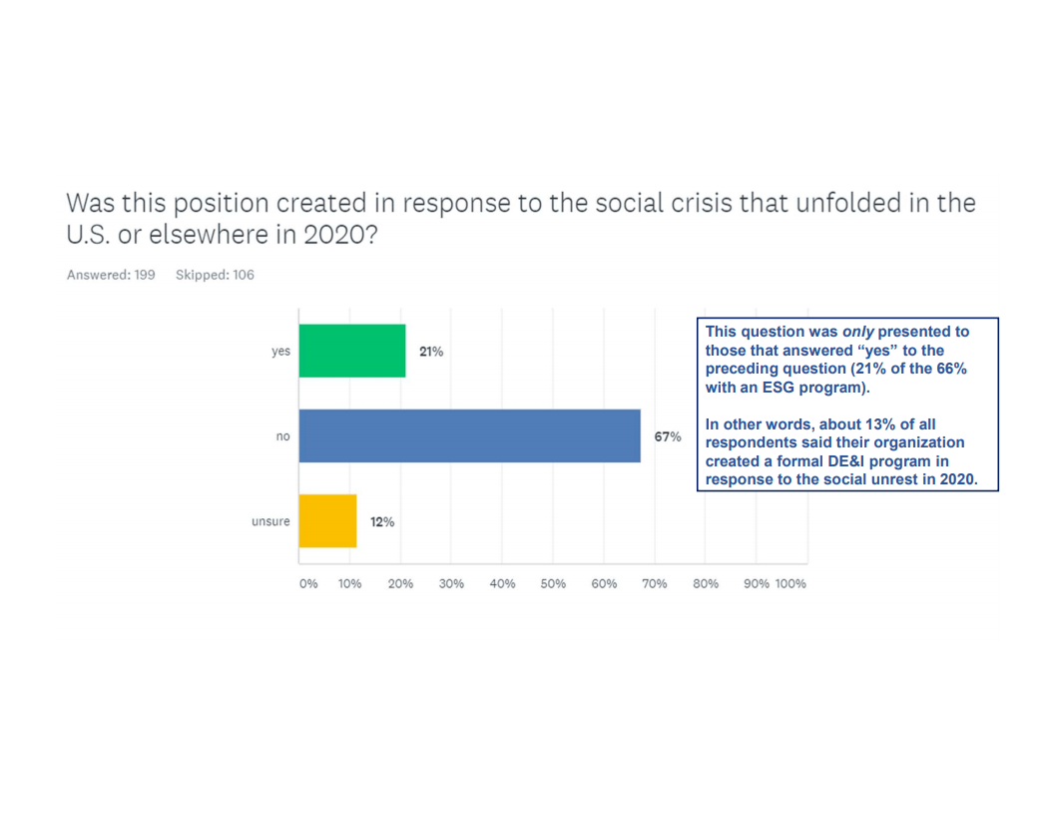1054x815 pixels.
Task: Click the blue 'no' bar
Action: [x=470, y=435]
